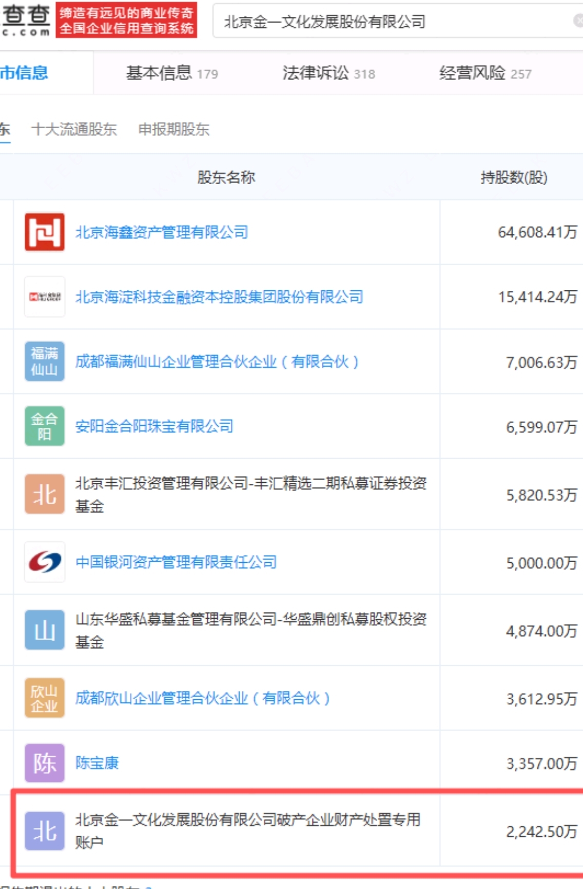Click the 64,608.41万 share count
583x889 pixels.
(537, 232)
